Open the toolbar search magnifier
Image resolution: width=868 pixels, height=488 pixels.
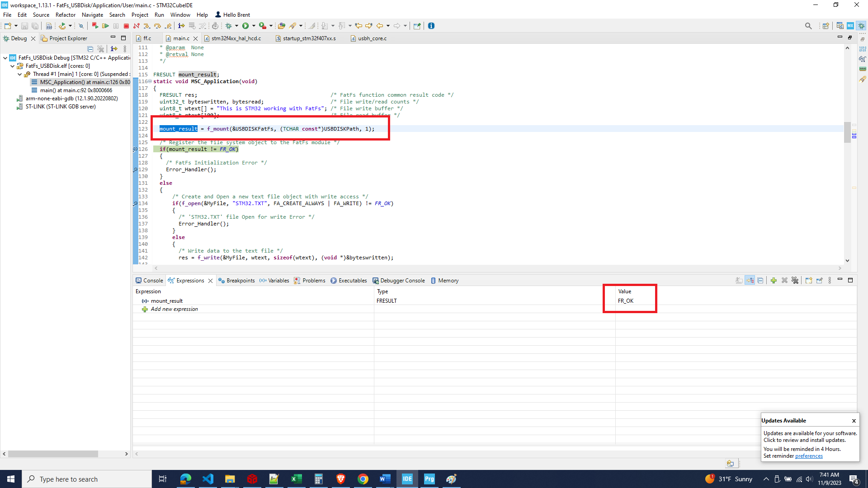click(808, 26)
